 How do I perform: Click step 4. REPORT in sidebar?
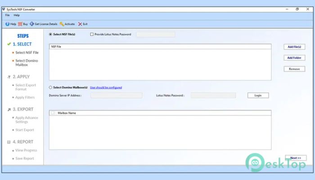(x=23, y=142)
